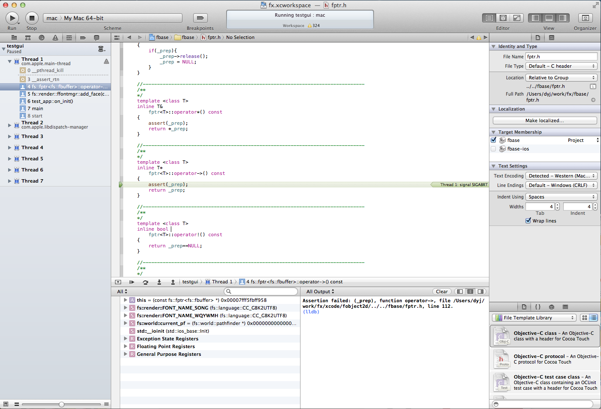Stop the running testgui process
The width and height of the screenshot is (601, 409).
click(x=32, y=18)
